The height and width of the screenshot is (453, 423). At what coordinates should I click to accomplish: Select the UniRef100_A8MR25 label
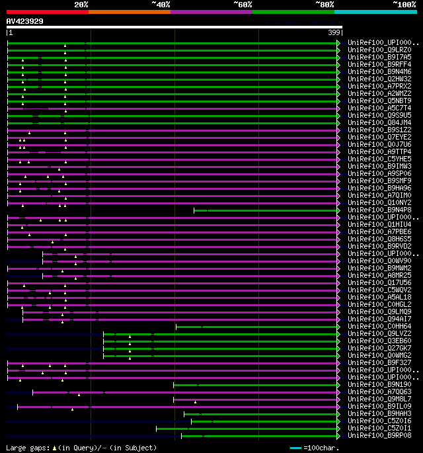coord(379,275)
